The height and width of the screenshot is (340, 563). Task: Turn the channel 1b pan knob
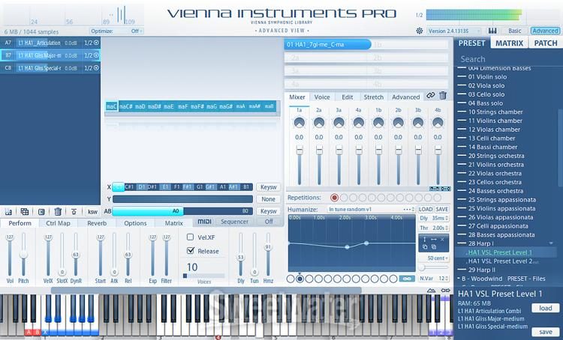click(x=378, y=123)
